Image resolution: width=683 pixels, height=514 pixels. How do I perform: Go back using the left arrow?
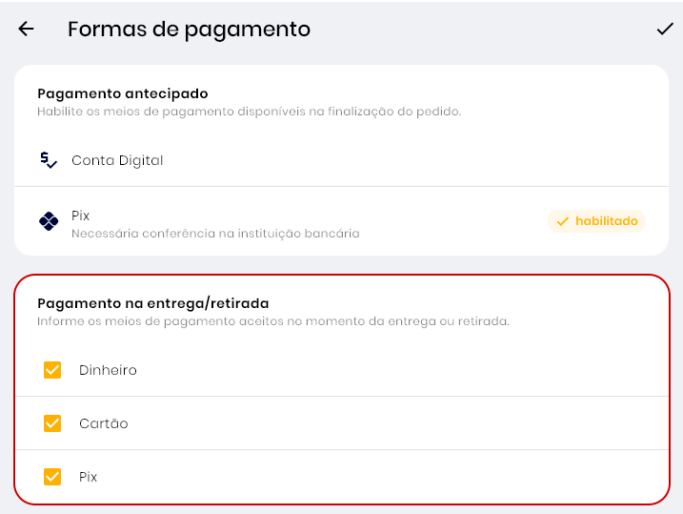pyautogui.click(x=26, y=30)
